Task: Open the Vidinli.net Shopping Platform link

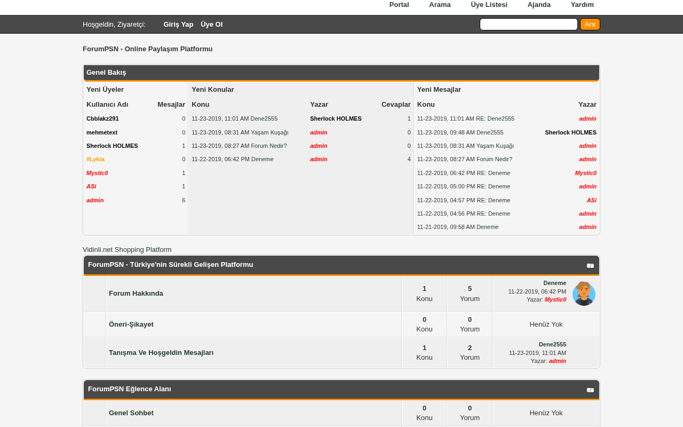Action: [x=127, y=250]
